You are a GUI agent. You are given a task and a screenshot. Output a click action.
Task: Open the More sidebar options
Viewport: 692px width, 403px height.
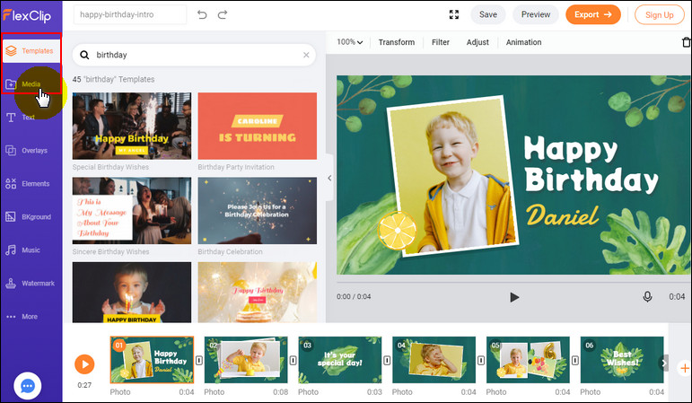pyautogui.click(x=22, y=317)
